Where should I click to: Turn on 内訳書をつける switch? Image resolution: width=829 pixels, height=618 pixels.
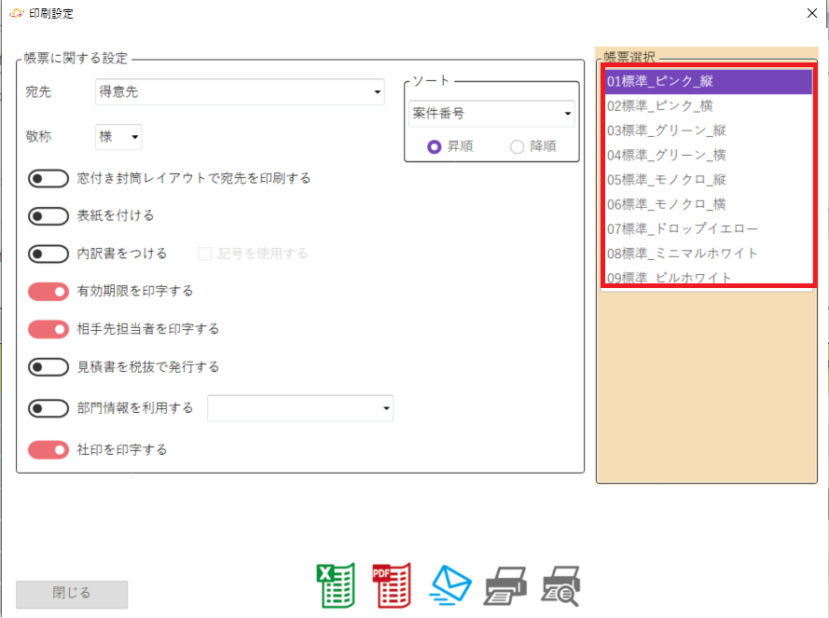48,254
